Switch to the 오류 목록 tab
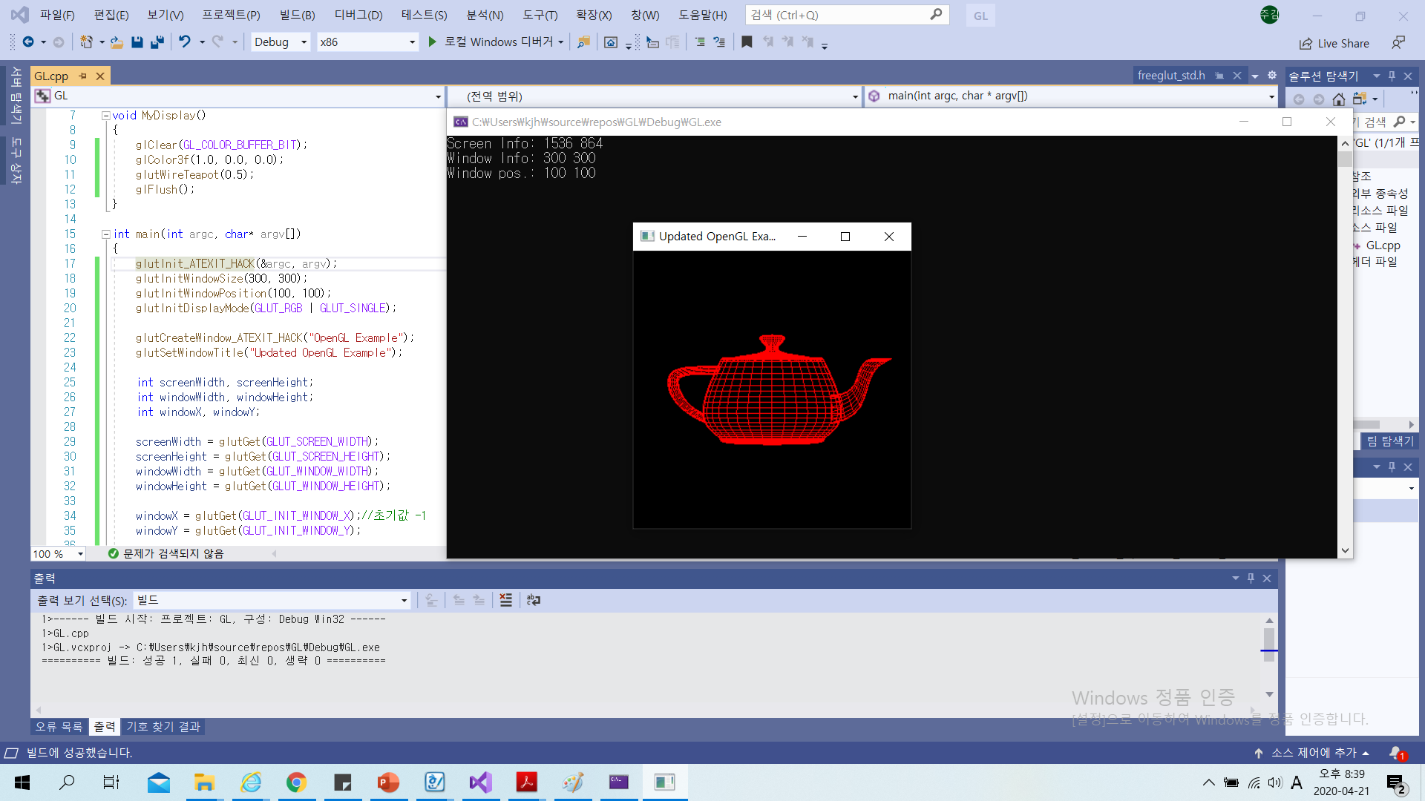This screenshot has height=801, width=1425. 59,727
